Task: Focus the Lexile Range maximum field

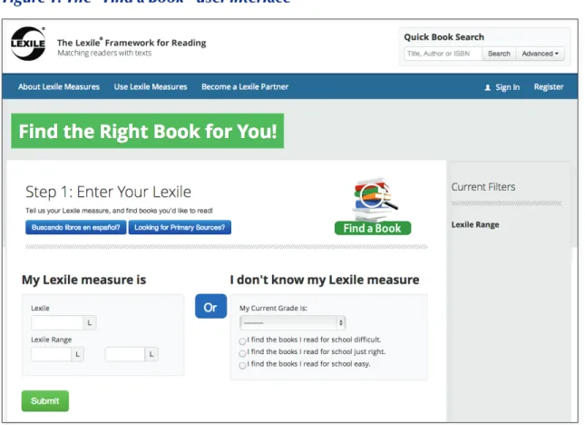Action: pyautogui.click(x=125, y=354)
